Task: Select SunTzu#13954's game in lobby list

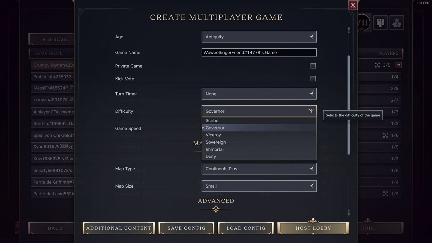Action: click(53, 123)
